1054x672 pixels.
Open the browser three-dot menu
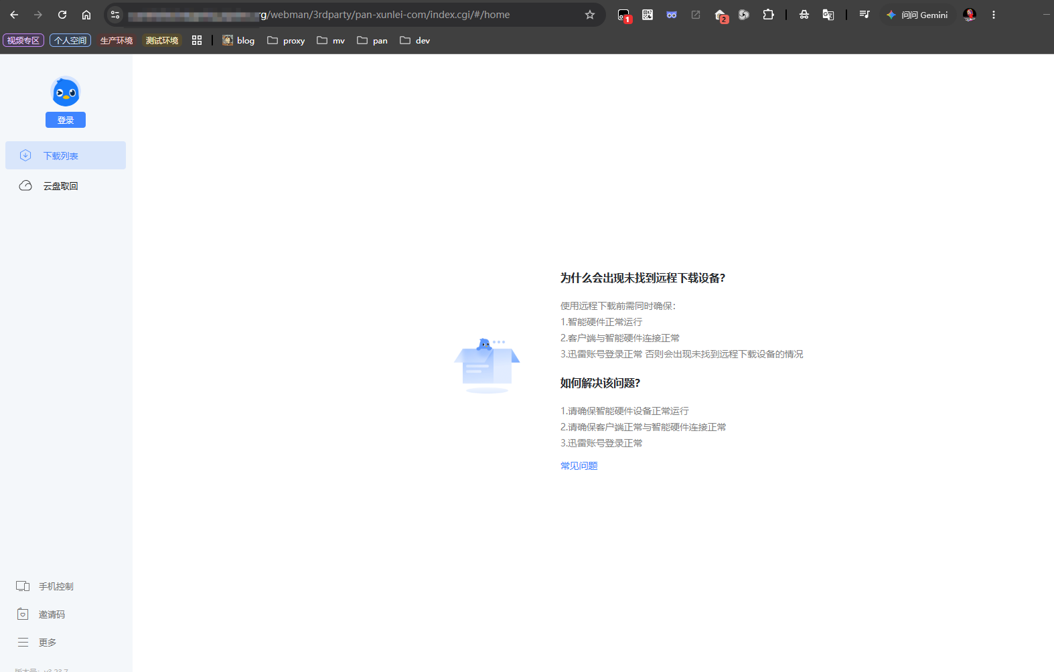(994, 15)
